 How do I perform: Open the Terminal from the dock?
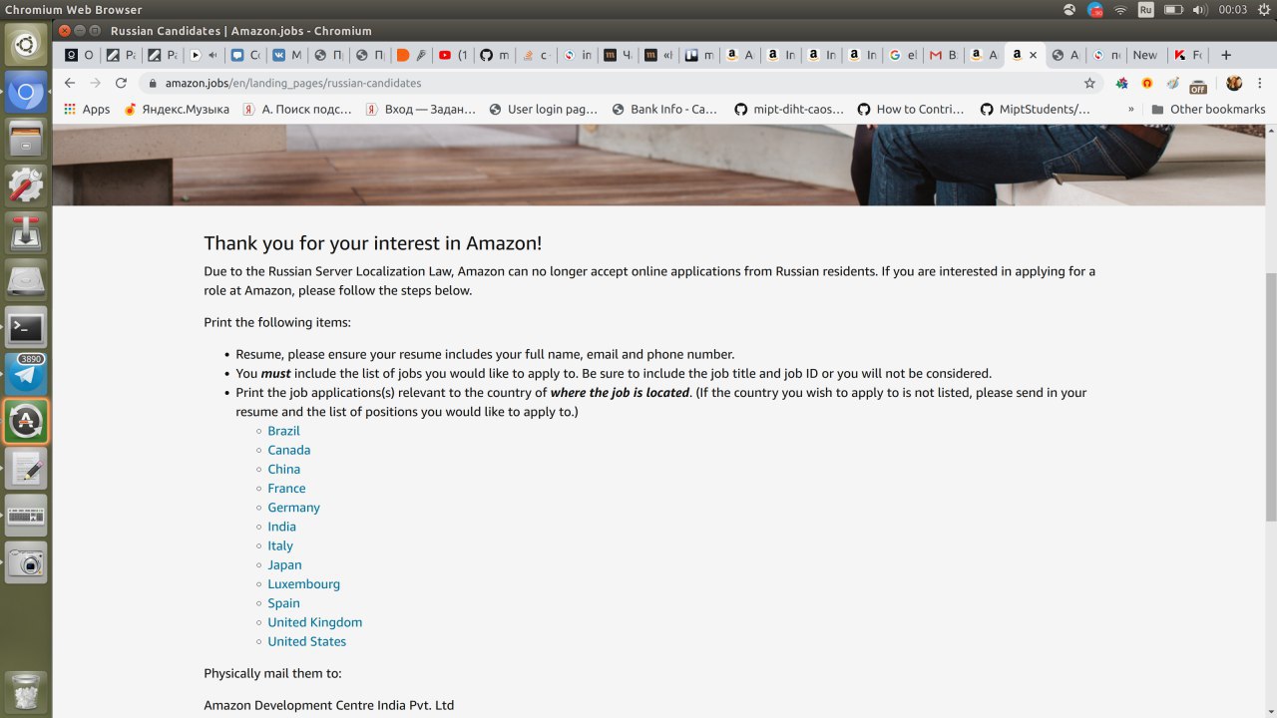tap(26, 327)
